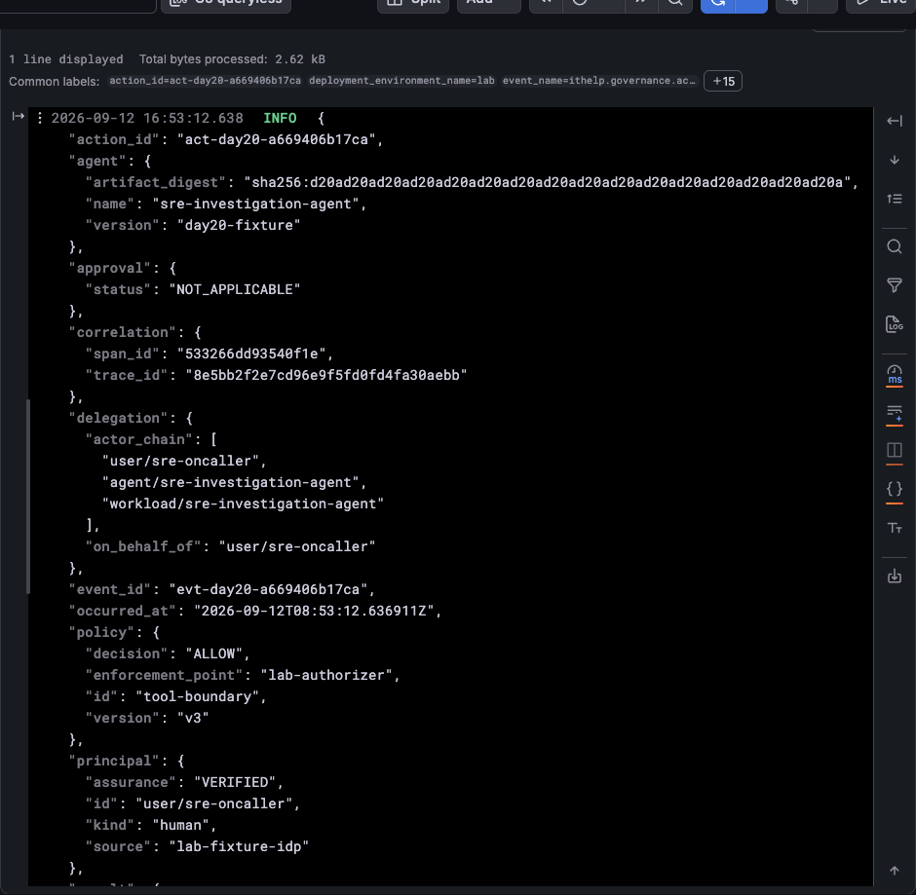The image size is (916, 895).
Task: Click enforcement_point "lab-authorizer"
Action: 326,675
